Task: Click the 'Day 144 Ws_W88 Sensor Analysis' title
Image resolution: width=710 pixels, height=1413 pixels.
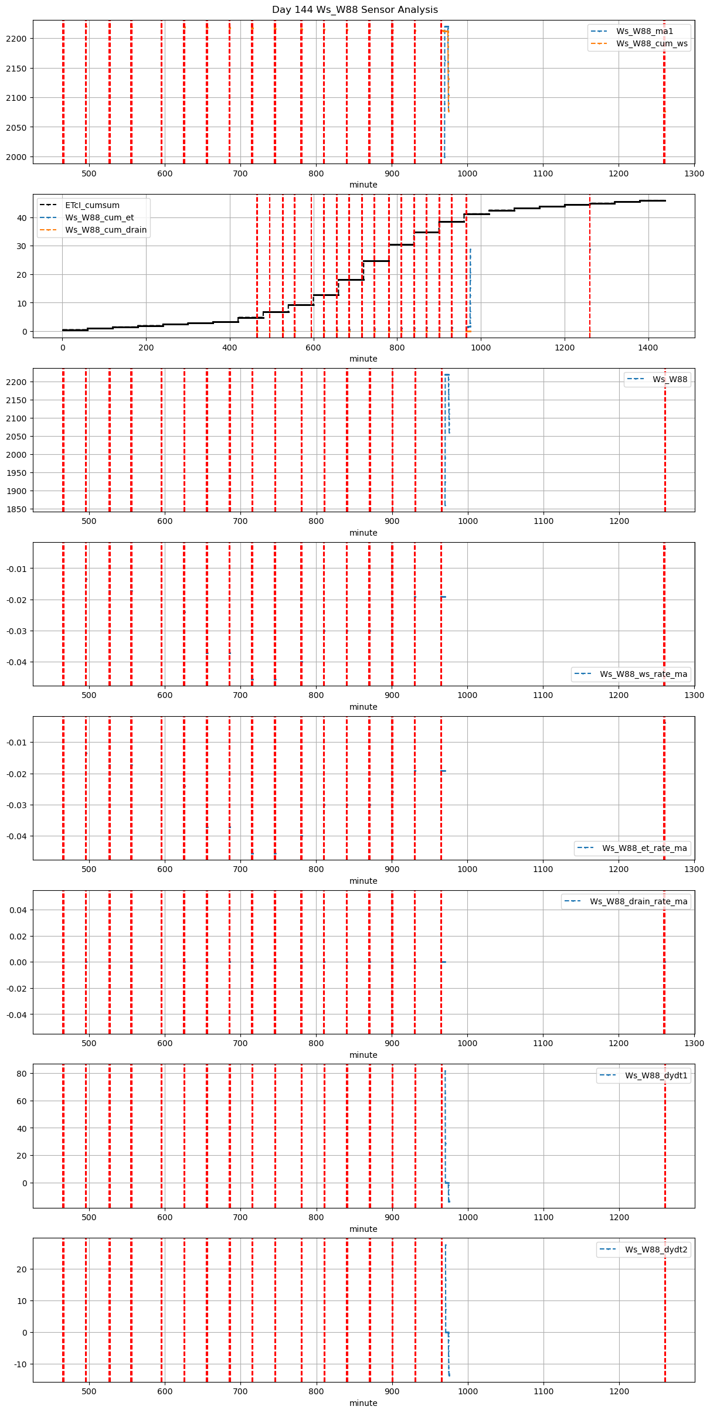Action: pyautogui.click(x=355, y=10)
